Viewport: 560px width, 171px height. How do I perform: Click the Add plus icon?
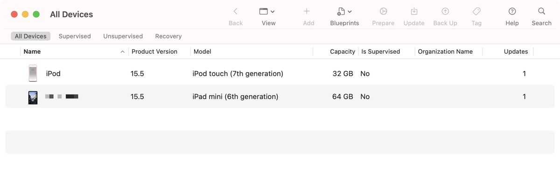[x=307, y=11]
